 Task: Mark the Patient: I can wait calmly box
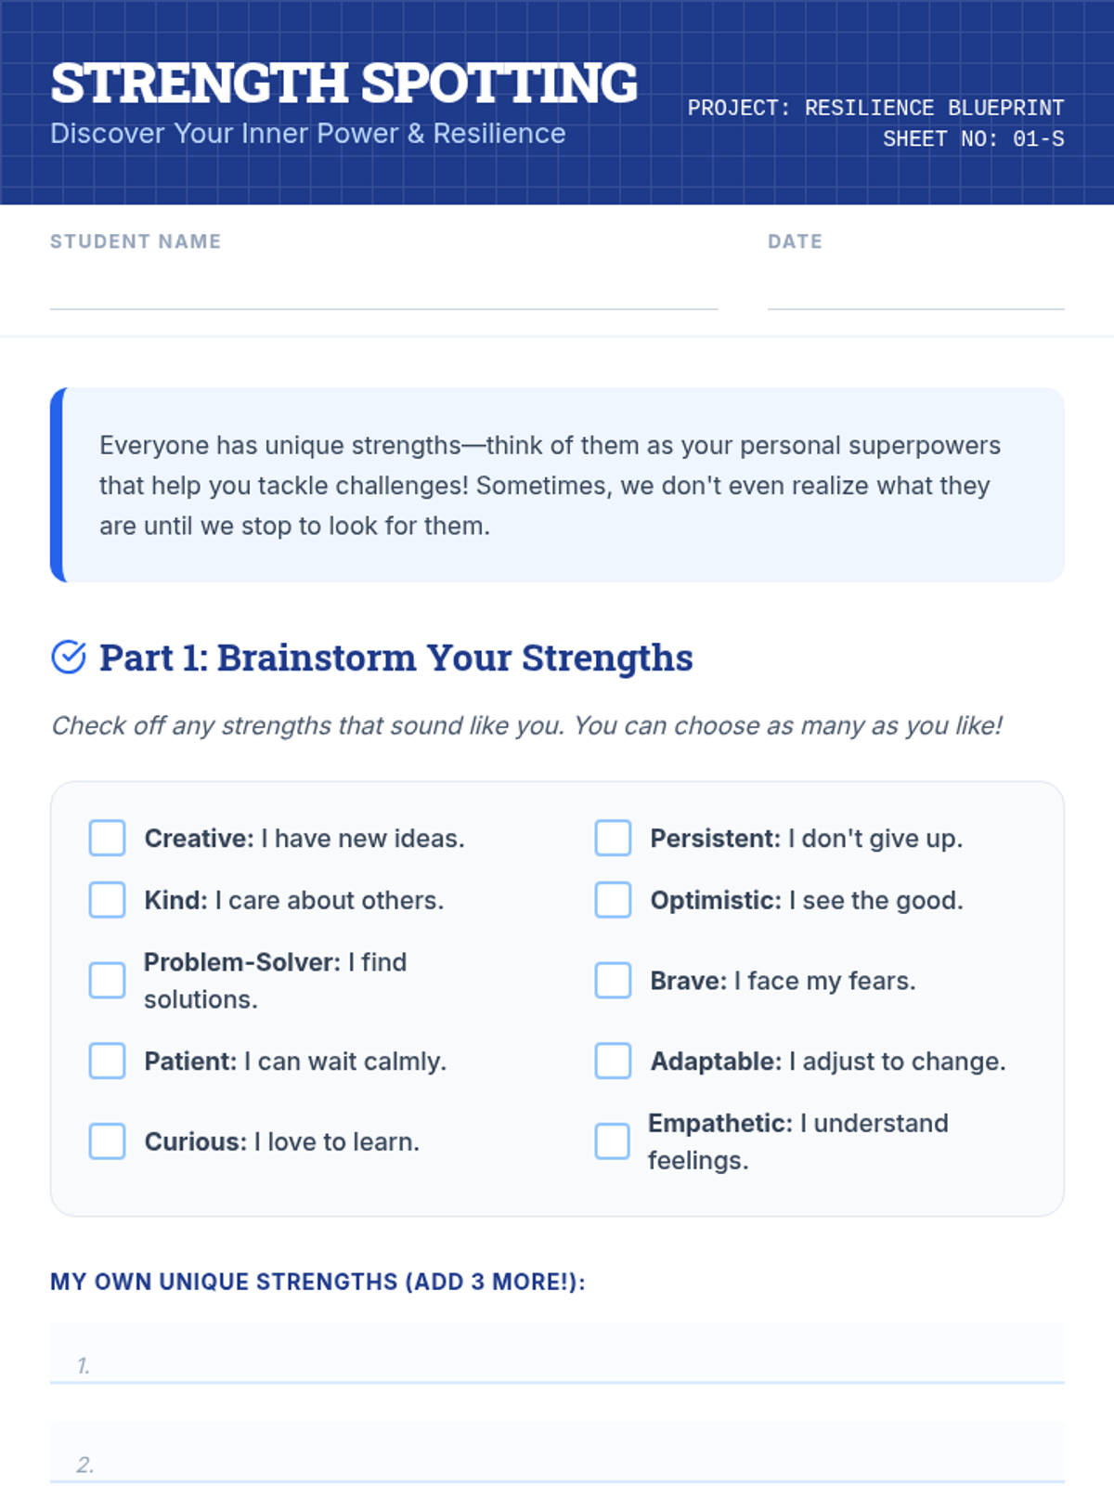click(107, 1061)
